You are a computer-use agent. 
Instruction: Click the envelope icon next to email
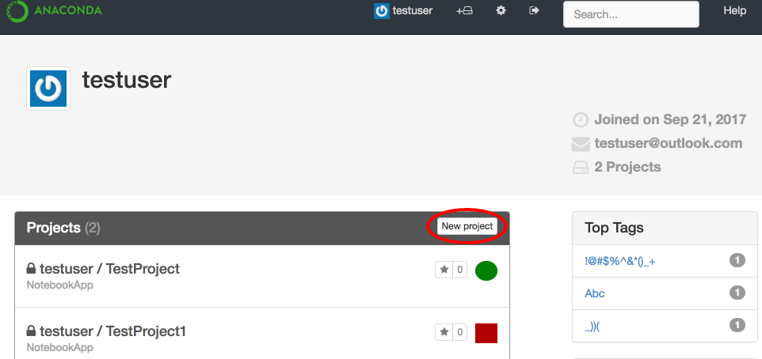[581, 144]
